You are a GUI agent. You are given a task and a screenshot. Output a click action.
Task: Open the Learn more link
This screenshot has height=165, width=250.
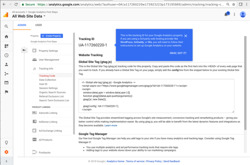(111, 125)
